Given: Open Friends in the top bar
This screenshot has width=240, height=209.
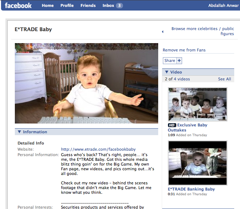Looking at the screenshot, I should click(88, 5).
